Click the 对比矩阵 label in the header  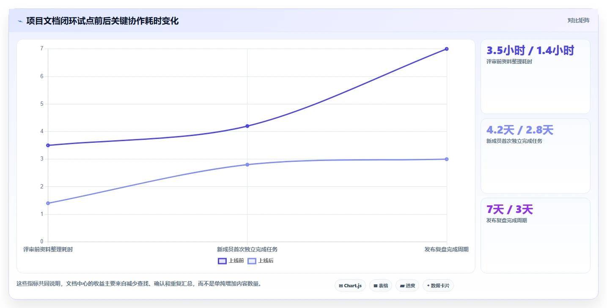tap(579, 20)
